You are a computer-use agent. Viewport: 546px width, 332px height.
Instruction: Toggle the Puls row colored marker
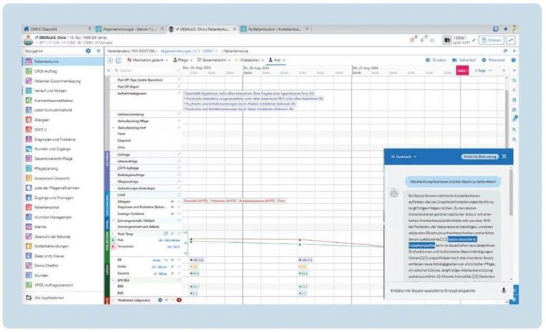tap(113, 241)
